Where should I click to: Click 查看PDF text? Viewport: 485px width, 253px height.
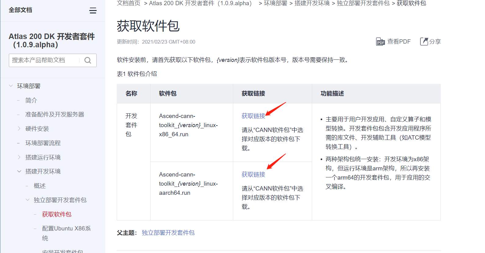[399, 41]
